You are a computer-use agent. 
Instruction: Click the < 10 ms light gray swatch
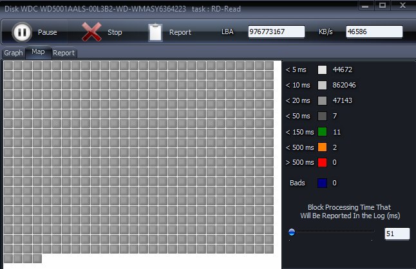322,85
